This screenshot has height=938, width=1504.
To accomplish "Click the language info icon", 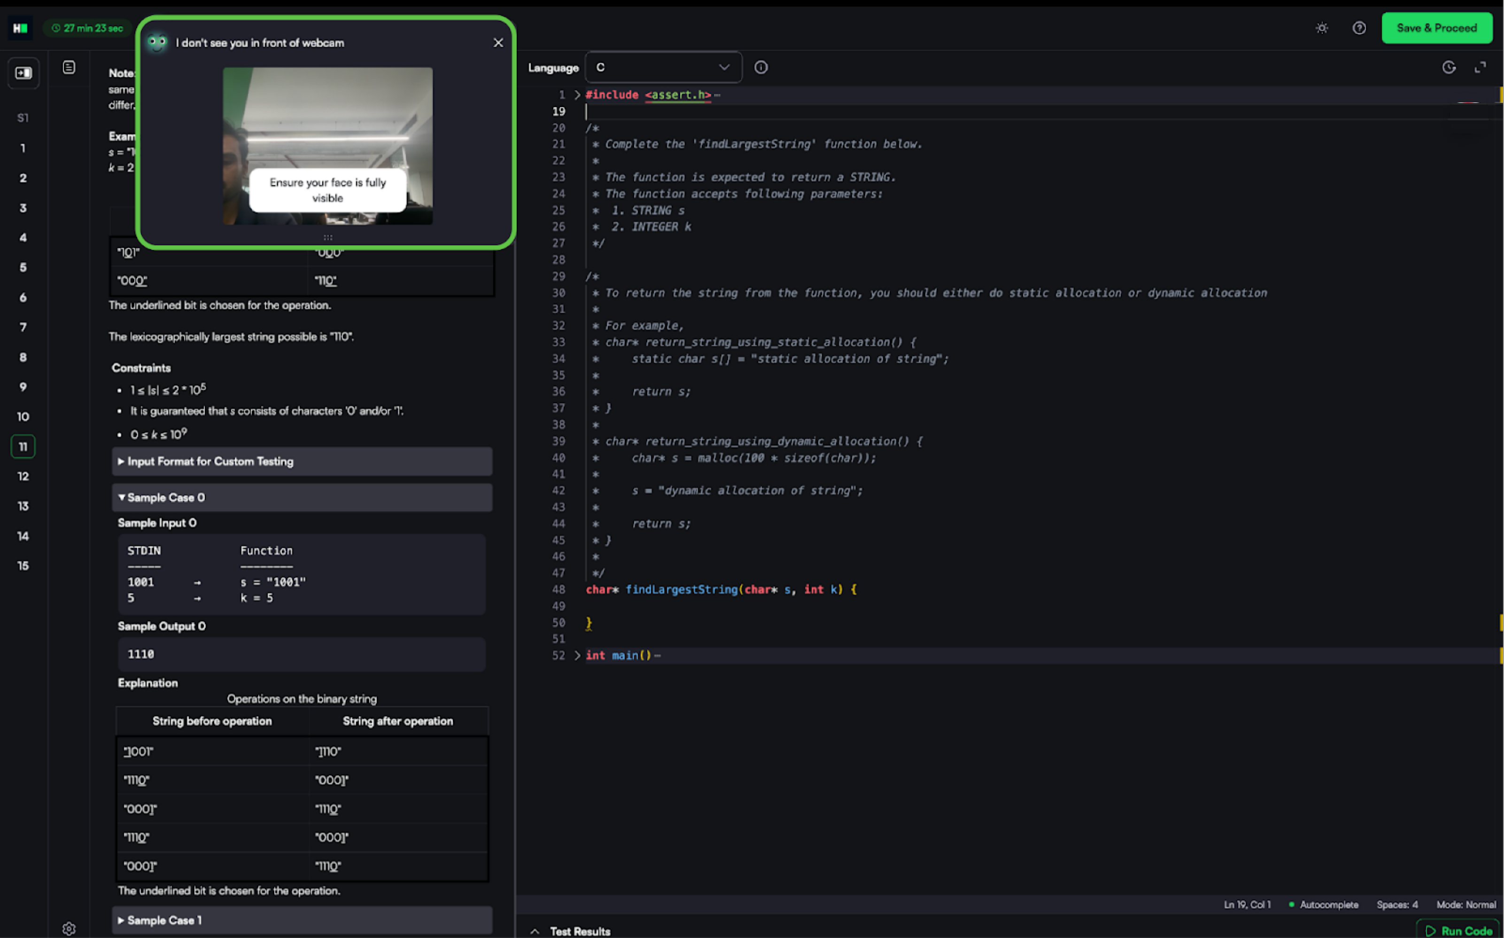I will tap(760, 68).
